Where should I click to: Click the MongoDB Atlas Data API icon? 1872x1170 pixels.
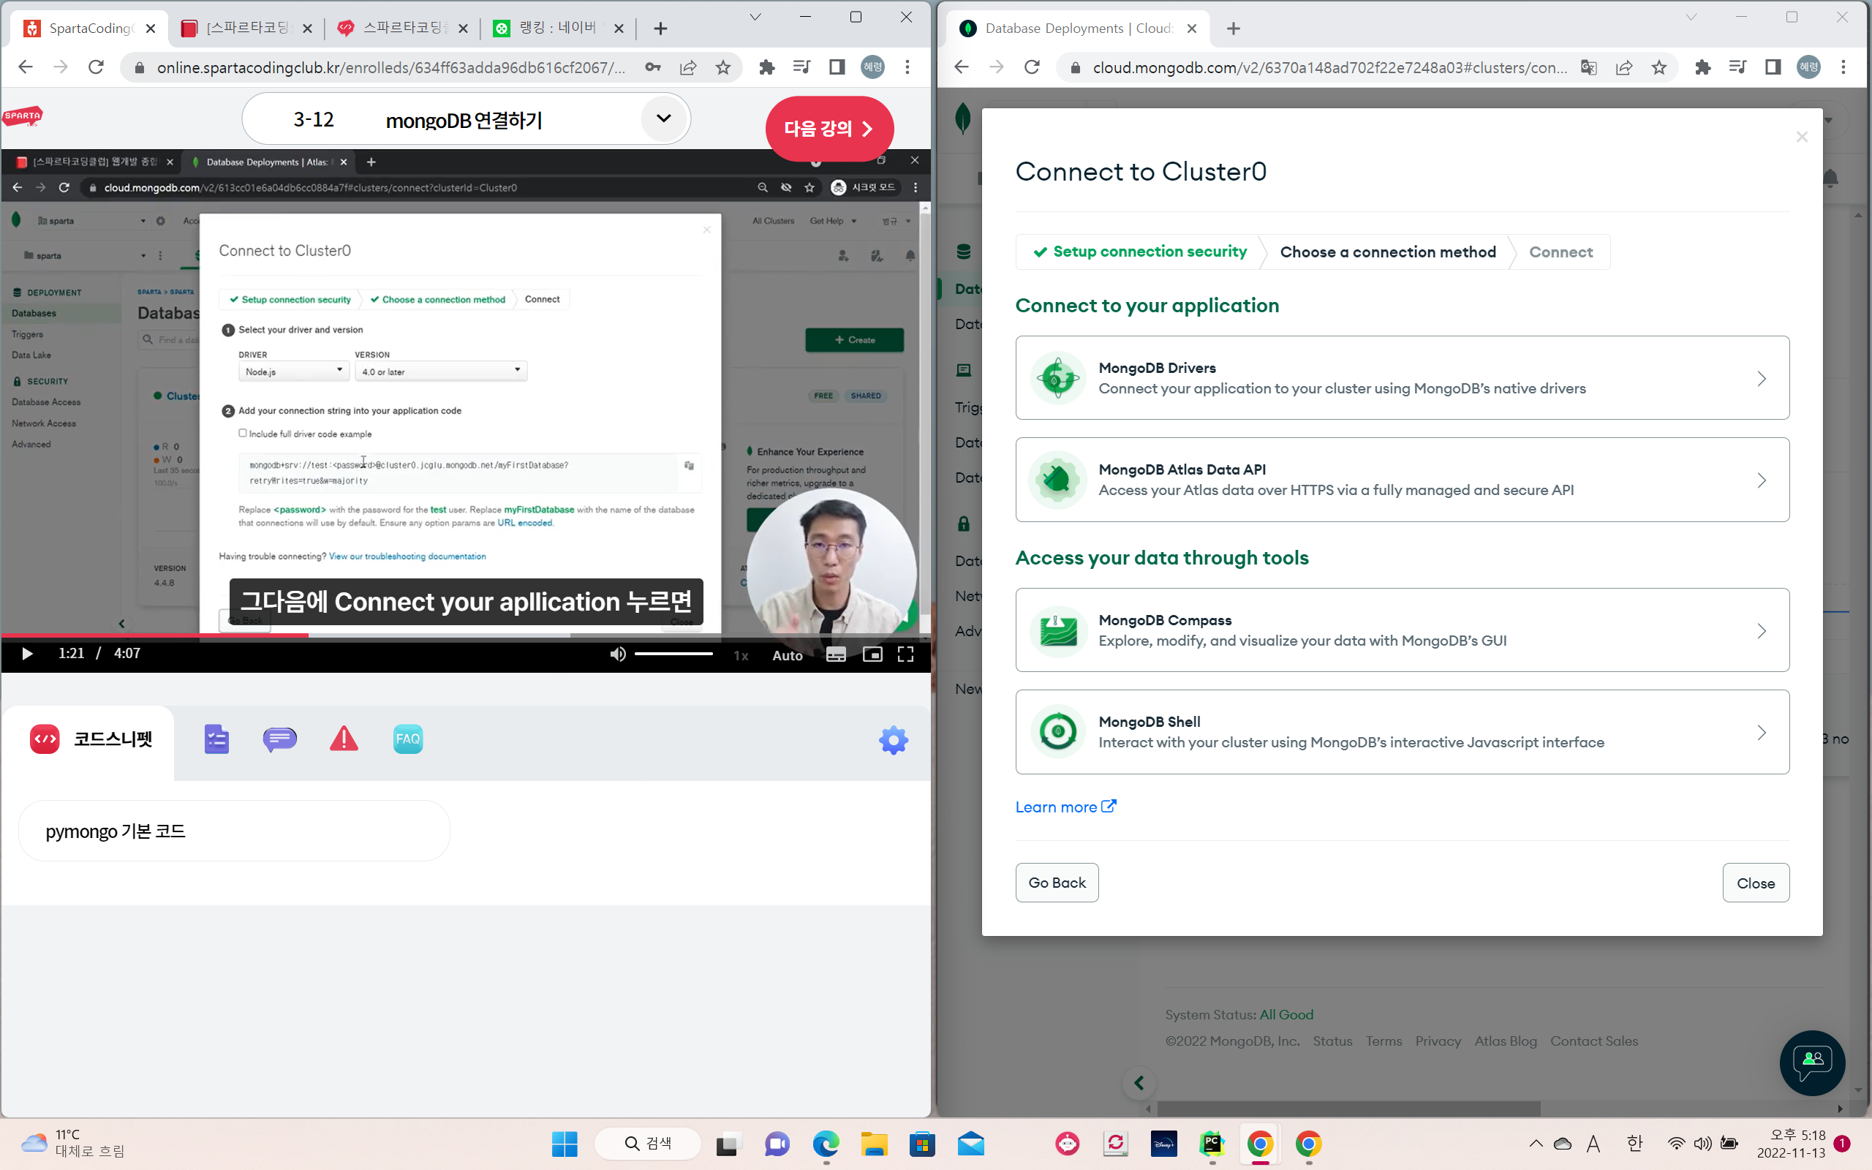(x=1057, y=480)
